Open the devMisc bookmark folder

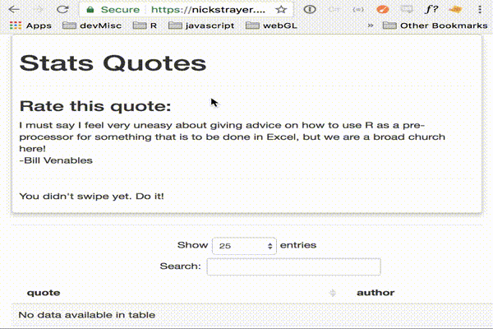click(93, 25)
